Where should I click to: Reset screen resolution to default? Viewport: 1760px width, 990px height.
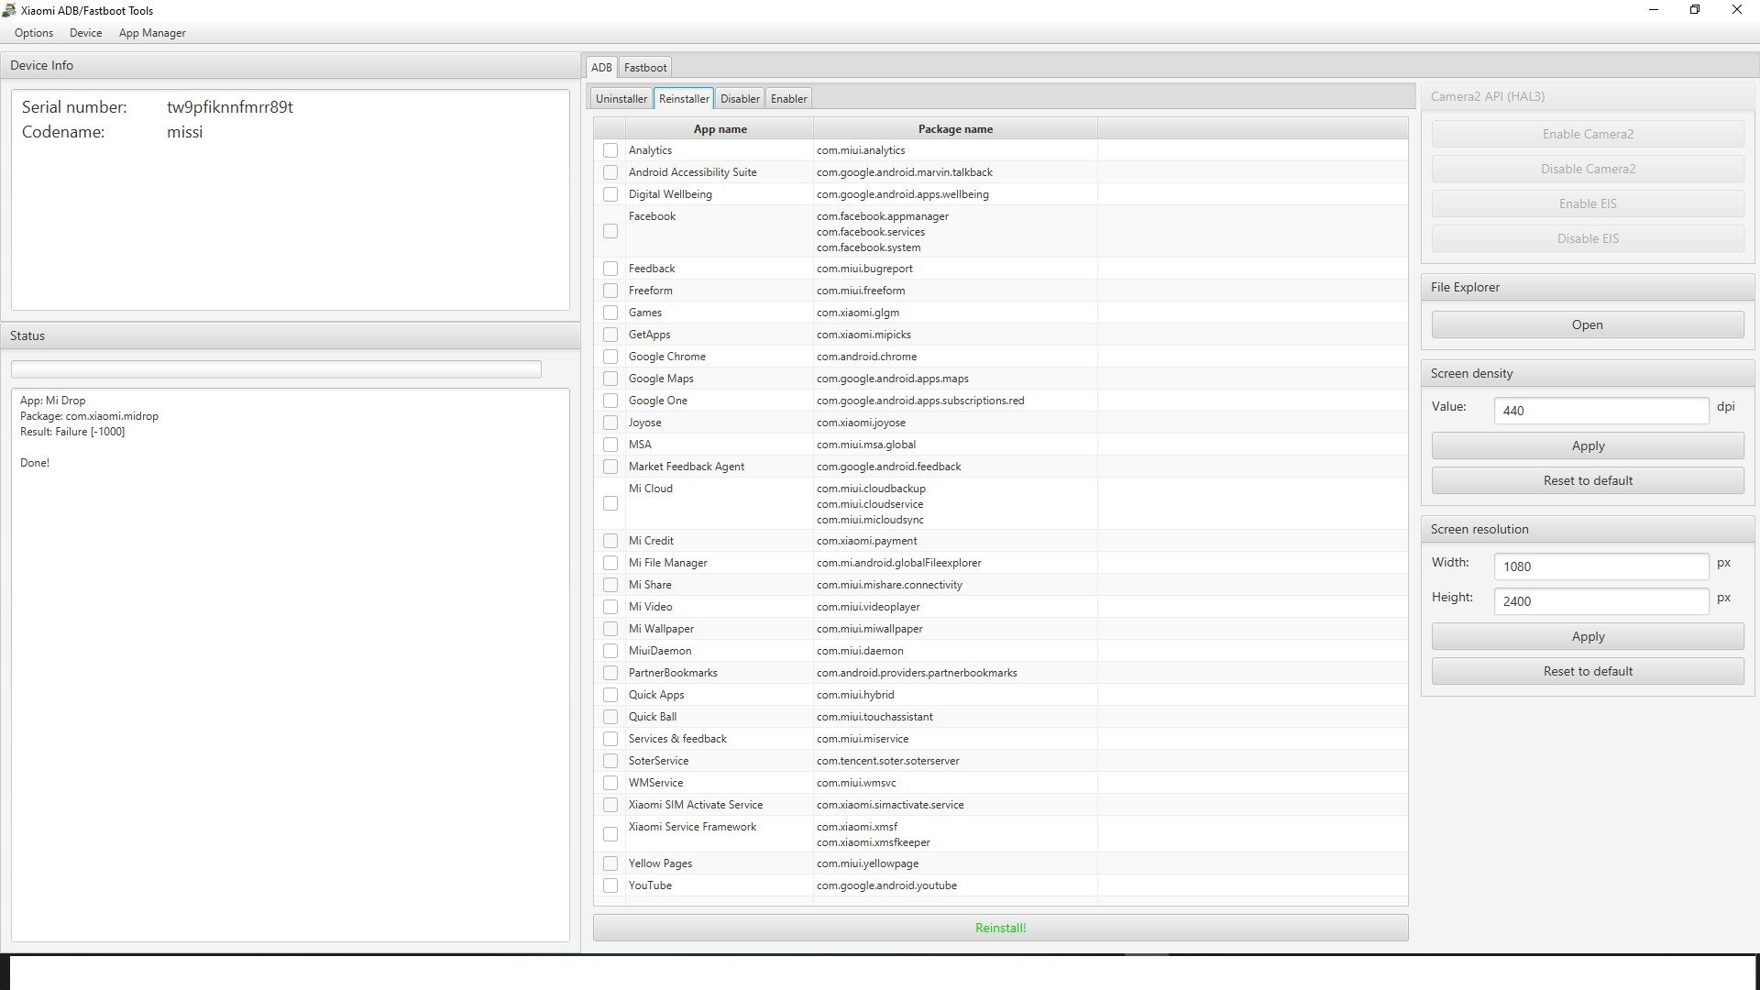coord(1588,671)
